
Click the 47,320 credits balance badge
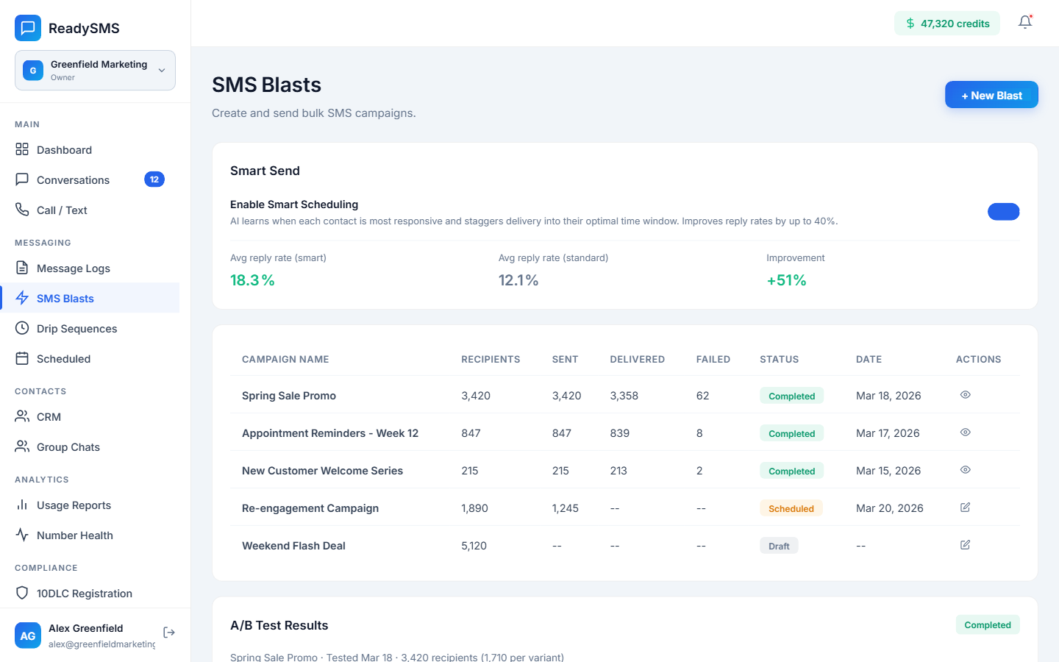tap(946, 24)
